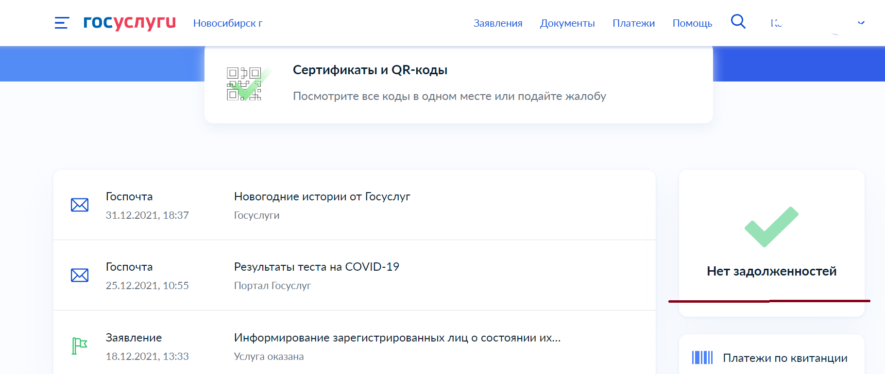Click the QR code certificate icon
The height and width of the screenshot is (374, 885).
(x=244, y=84)
